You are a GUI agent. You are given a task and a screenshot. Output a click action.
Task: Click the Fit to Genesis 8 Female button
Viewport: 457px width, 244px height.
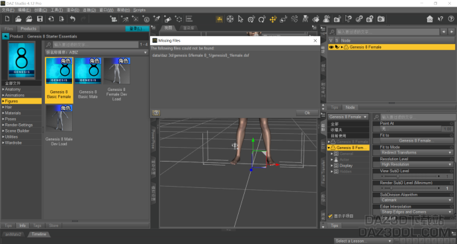(416, 140)
